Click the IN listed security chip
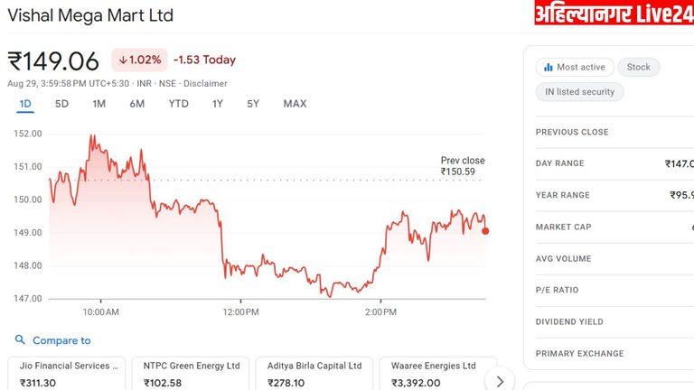The height and width of the screenshot is (390, 694). point(579,91)
